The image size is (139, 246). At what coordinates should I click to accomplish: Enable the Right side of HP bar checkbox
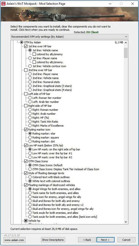click(x=26, y=106)
